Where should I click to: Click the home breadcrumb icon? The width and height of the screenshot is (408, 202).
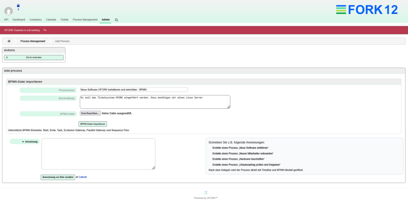point(9,41)
